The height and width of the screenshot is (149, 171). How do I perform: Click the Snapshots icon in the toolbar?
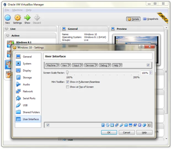coord(144,19)
